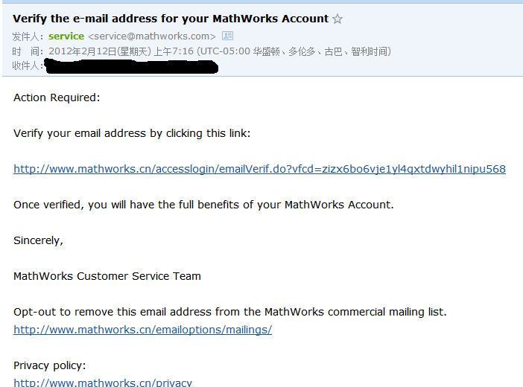Follow the mathworks.cn/privacy link

pyautogui.click(x=103, y=383)
